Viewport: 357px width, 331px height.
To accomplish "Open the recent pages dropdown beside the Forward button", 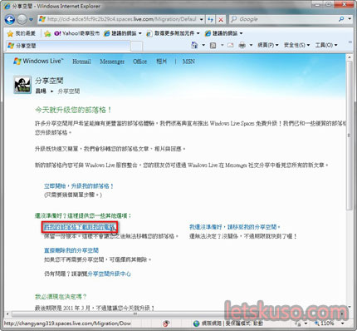I will point(31,19).
